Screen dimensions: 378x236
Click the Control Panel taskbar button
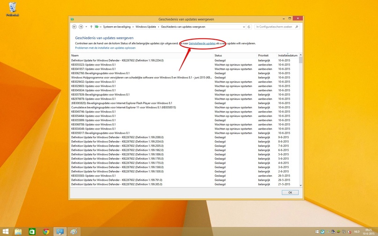tap(60, 232)
